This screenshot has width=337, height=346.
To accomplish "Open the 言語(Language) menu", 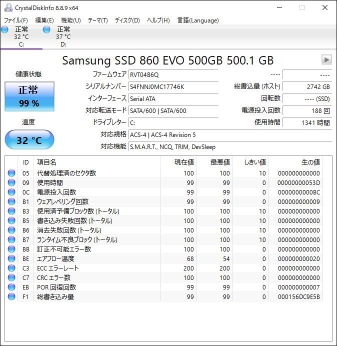I will click(x=198, y=20).
